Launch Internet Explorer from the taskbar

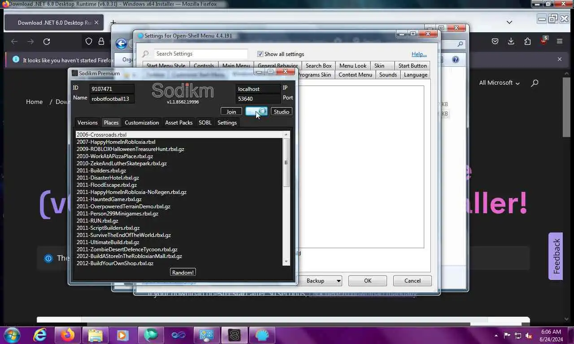pos(40,335)
